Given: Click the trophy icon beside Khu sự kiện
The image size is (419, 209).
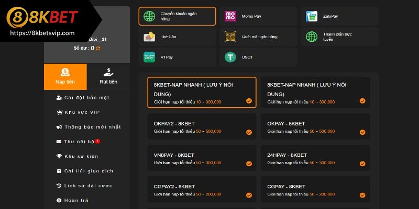Looking at the screenshot, I should point(59,156).
